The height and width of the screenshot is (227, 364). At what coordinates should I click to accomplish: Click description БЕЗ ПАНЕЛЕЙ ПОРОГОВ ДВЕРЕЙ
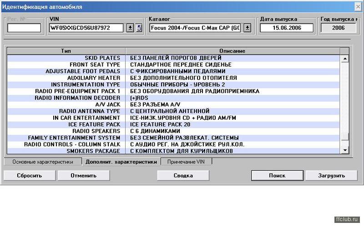[176, 58]
